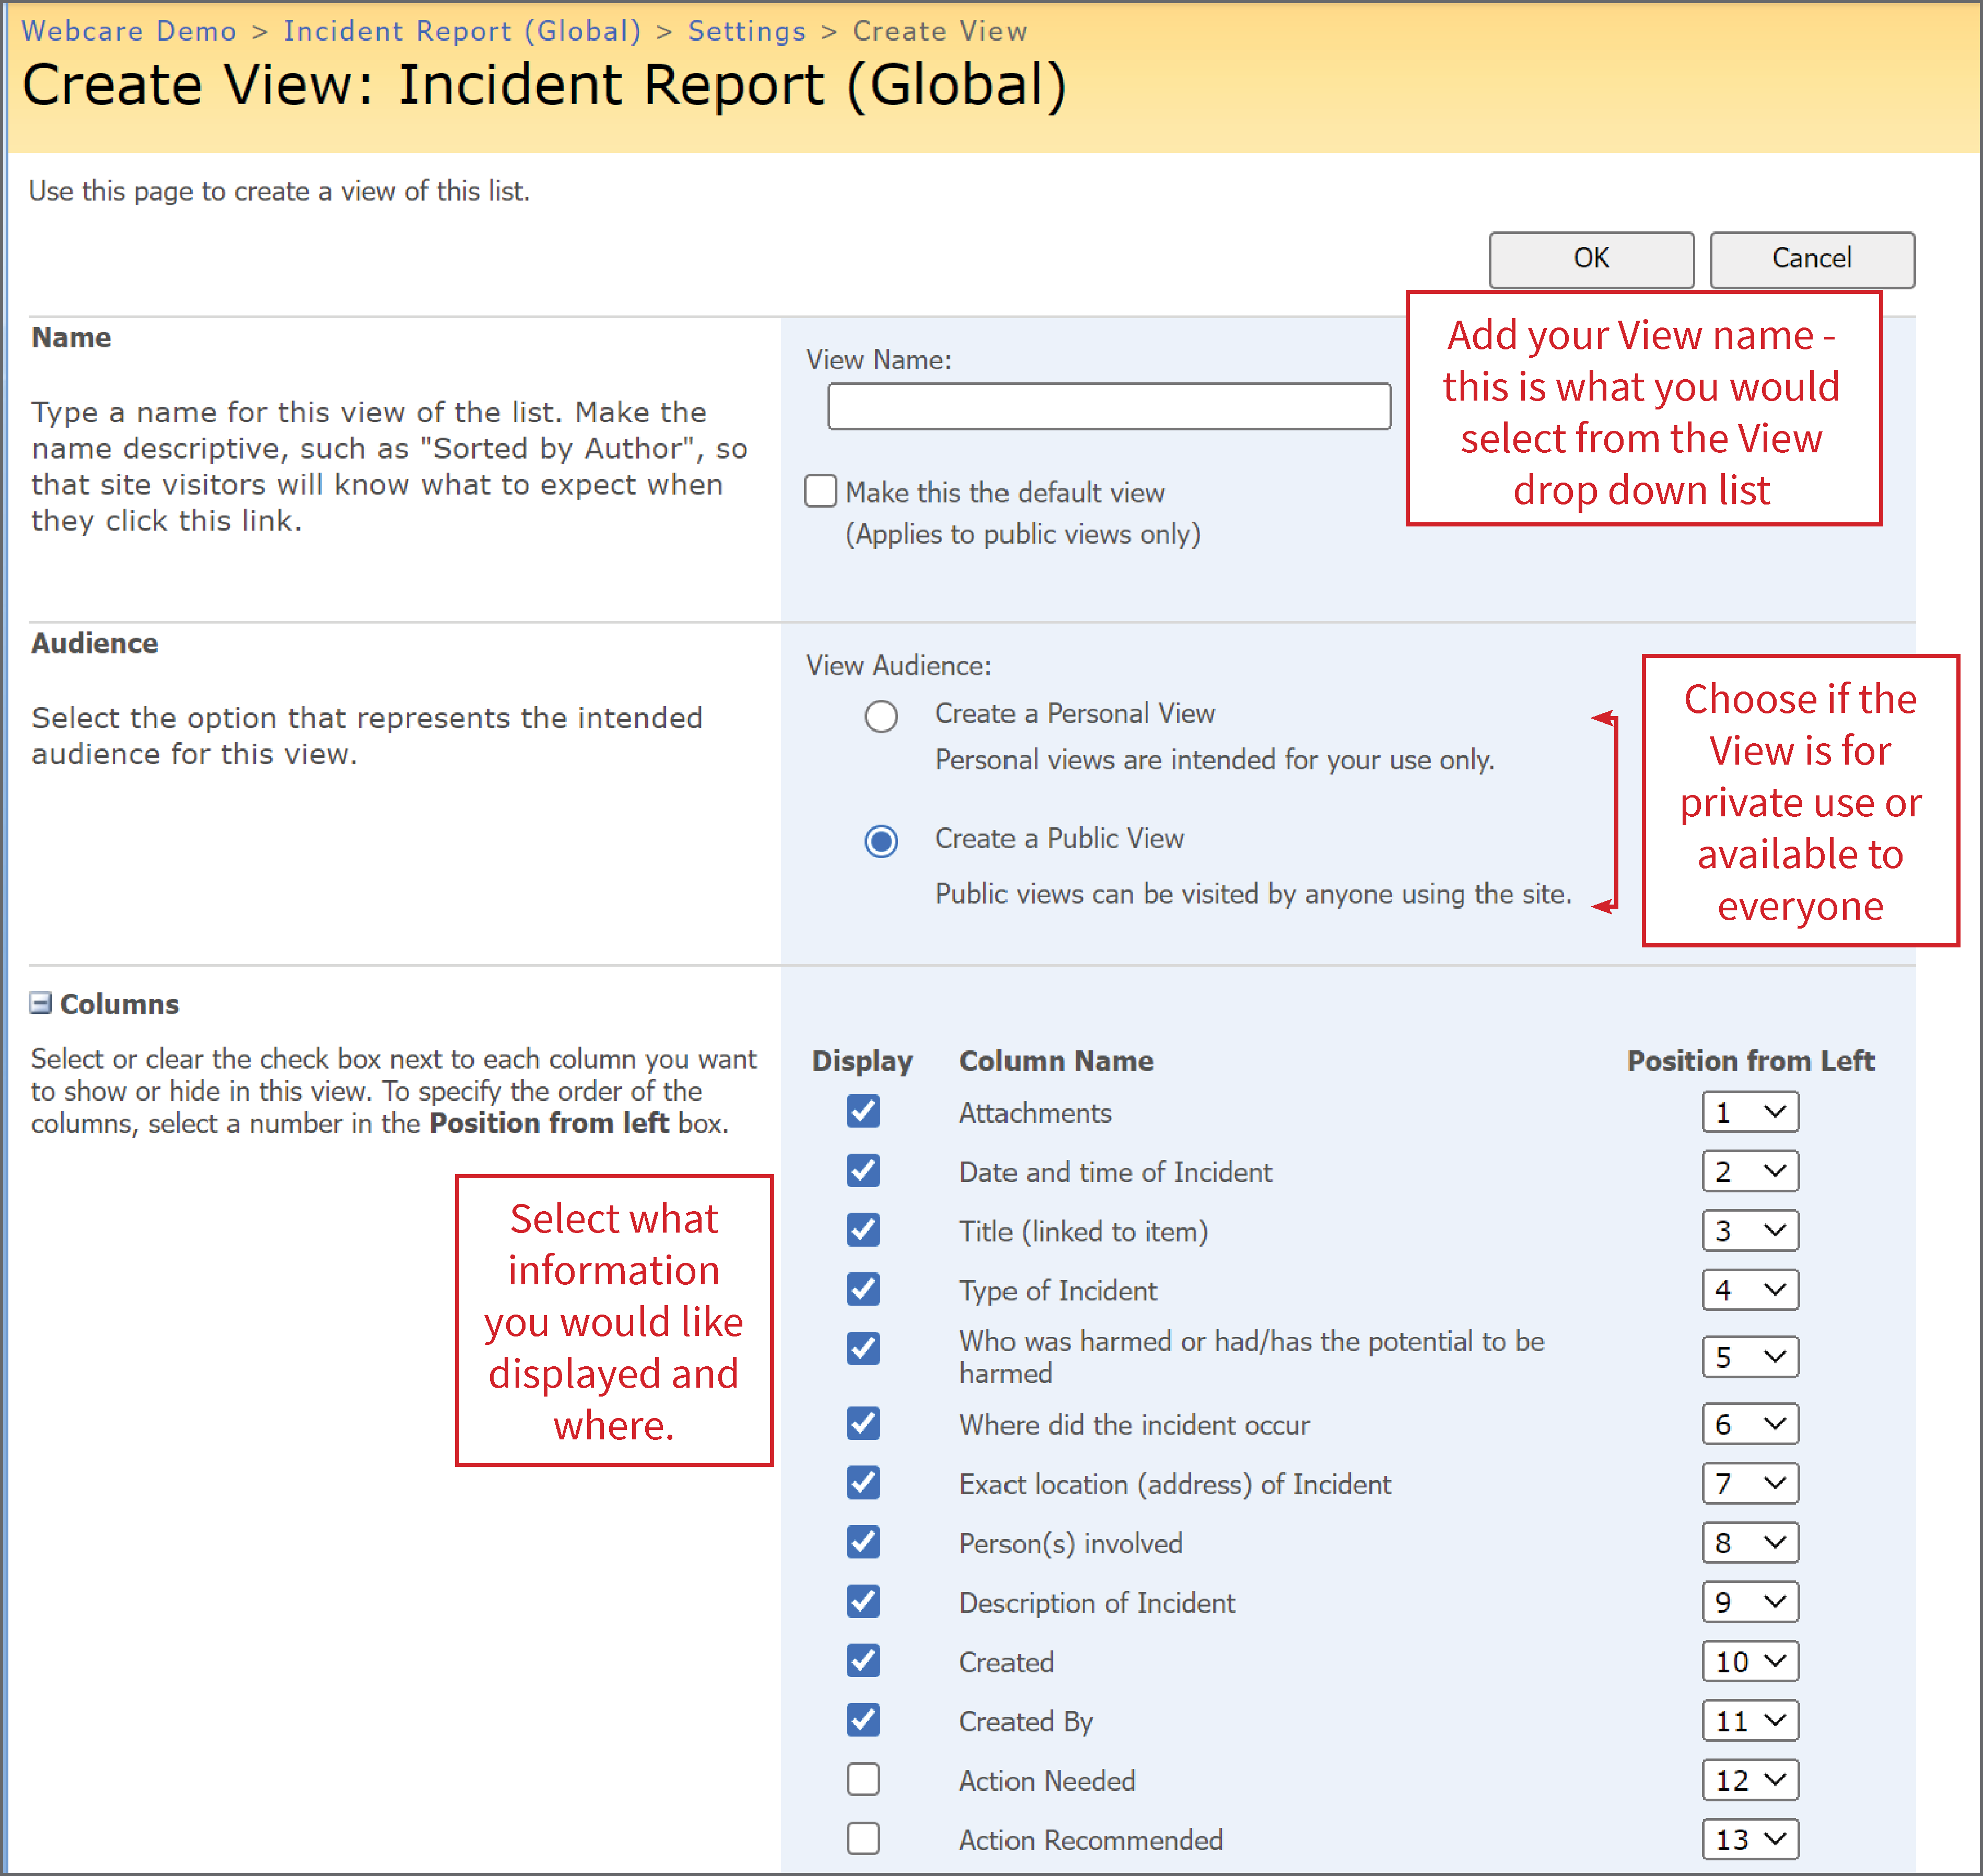Go to Incident Report (Global) breadcrumb
Viewport: 1983px width, 1876px height.
pyautogui.click(x=462, y=31)
